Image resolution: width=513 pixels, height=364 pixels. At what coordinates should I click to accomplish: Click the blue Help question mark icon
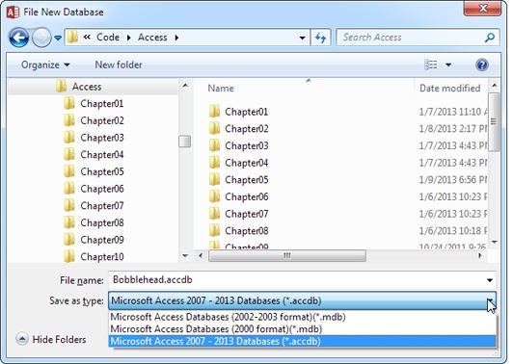pos(482,65)
